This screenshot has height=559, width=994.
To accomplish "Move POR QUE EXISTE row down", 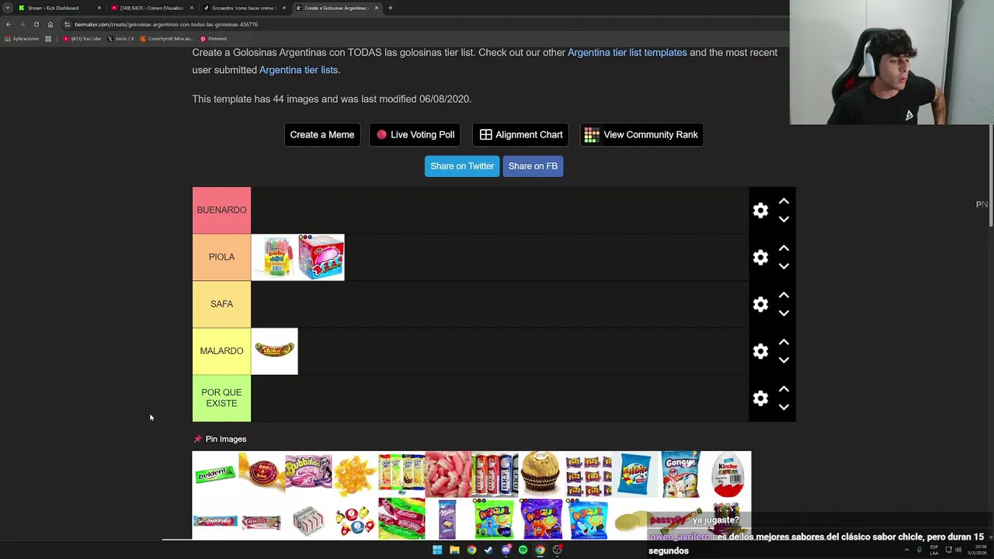I will click(x=784, y=407).
